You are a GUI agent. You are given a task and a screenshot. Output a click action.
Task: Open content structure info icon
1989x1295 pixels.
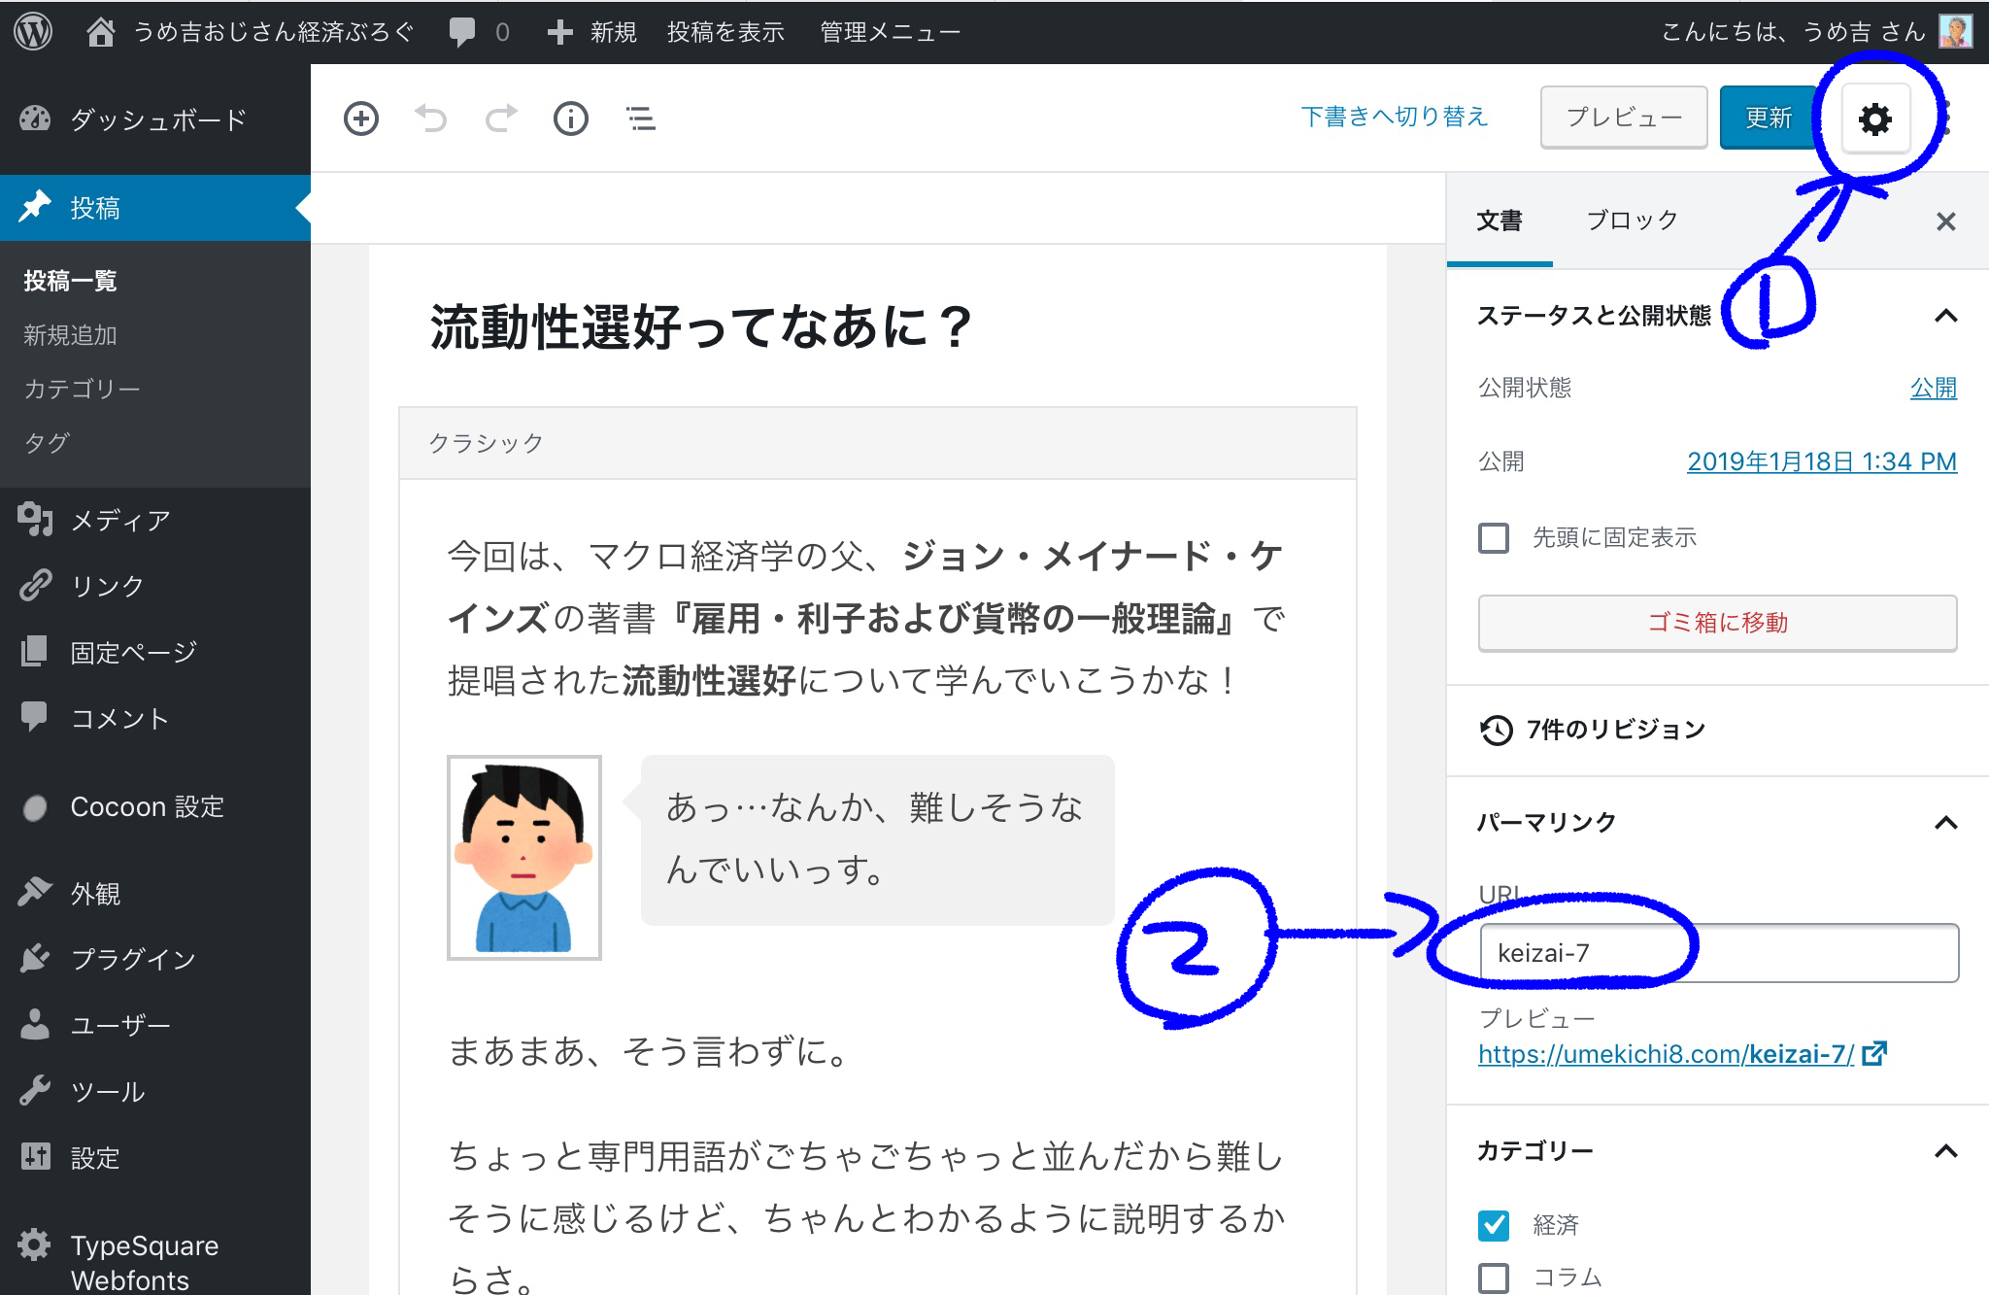pyautogui.click(x=571, y=119)
